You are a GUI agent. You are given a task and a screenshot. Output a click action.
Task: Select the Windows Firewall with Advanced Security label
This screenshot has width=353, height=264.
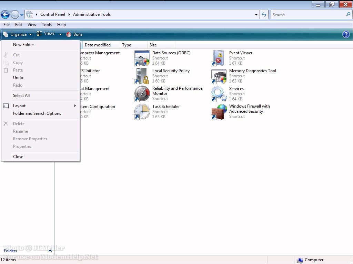(250, 109)
